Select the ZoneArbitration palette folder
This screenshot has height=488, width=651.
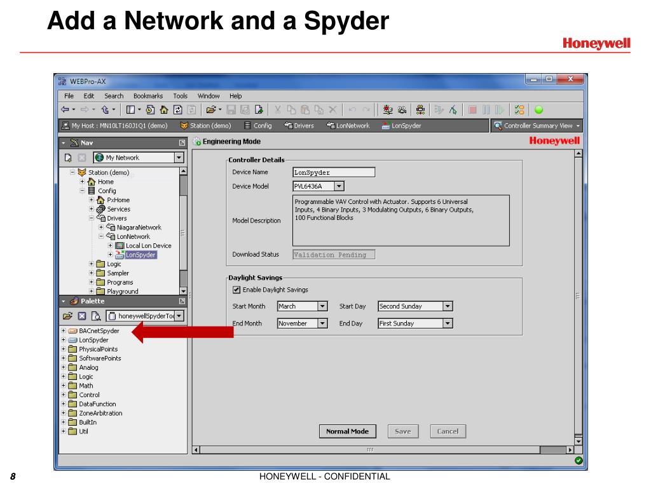pyautogui.click(x=100, y=413)
